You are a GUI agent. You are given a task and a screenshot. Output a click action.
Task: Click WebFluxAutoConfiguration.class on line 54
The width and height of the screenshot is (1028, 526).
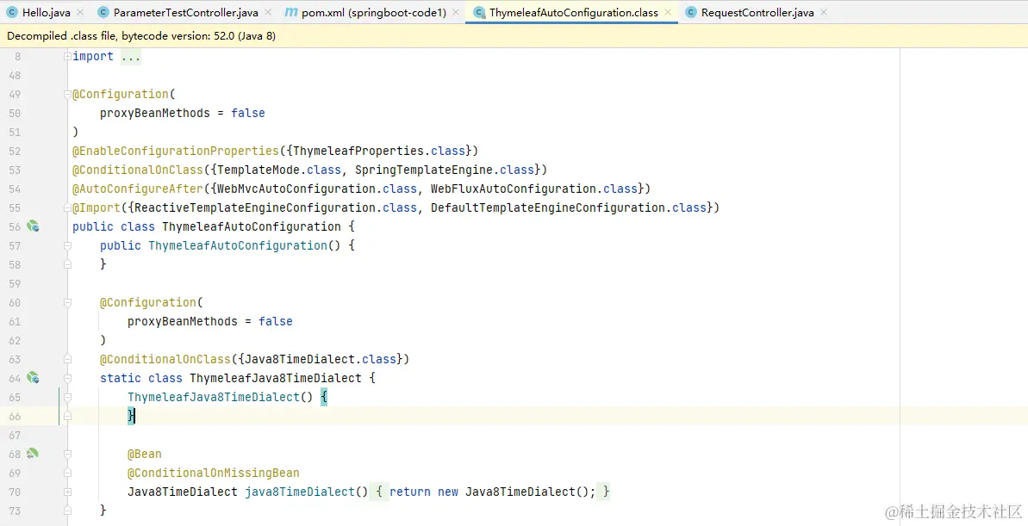pyautogui.click(x=533, y=189)
